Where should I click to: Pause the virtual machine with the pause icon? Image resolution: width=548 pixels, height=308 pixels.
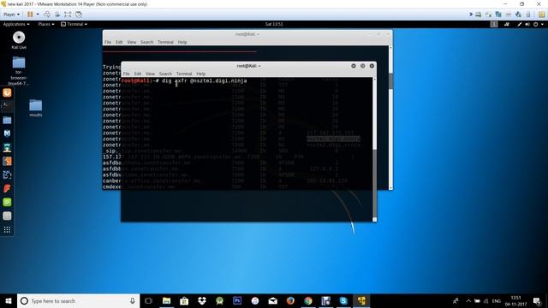30,15
